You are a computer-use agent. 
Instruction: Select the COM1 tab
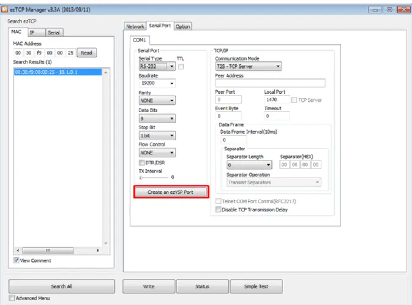click(x=139, y=40)
